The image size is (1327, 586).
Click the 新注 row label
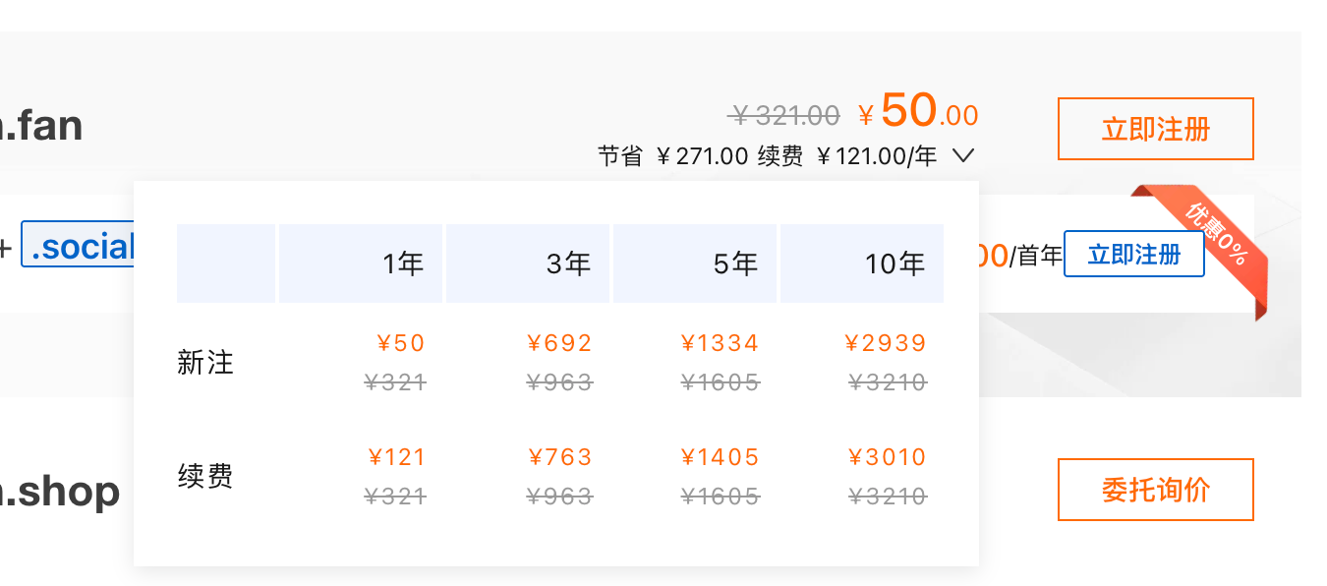pos(205,363)
